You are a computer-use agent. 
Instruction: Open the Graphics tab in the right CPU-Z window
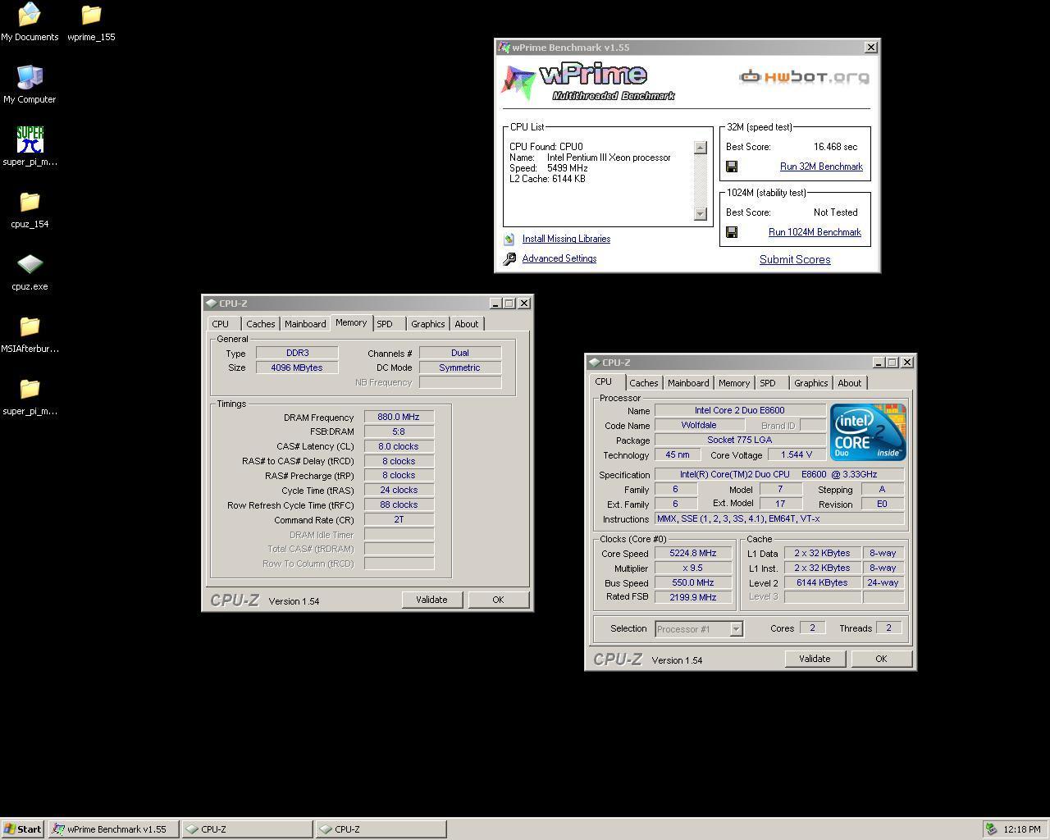(811, 383)
